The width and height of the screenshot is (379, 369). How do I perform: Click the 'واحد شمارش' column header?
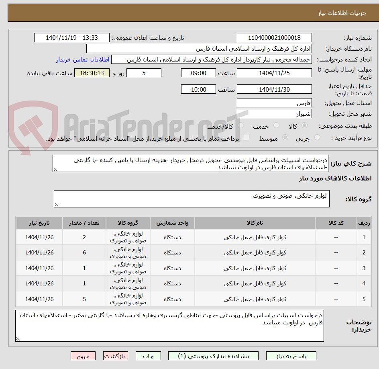tap(172, 223)
